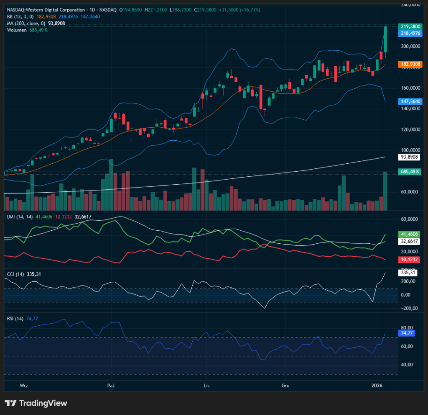
Task: Click the BB (12, 3, 0) indicator legend
Action: click(x=20, y=16)
